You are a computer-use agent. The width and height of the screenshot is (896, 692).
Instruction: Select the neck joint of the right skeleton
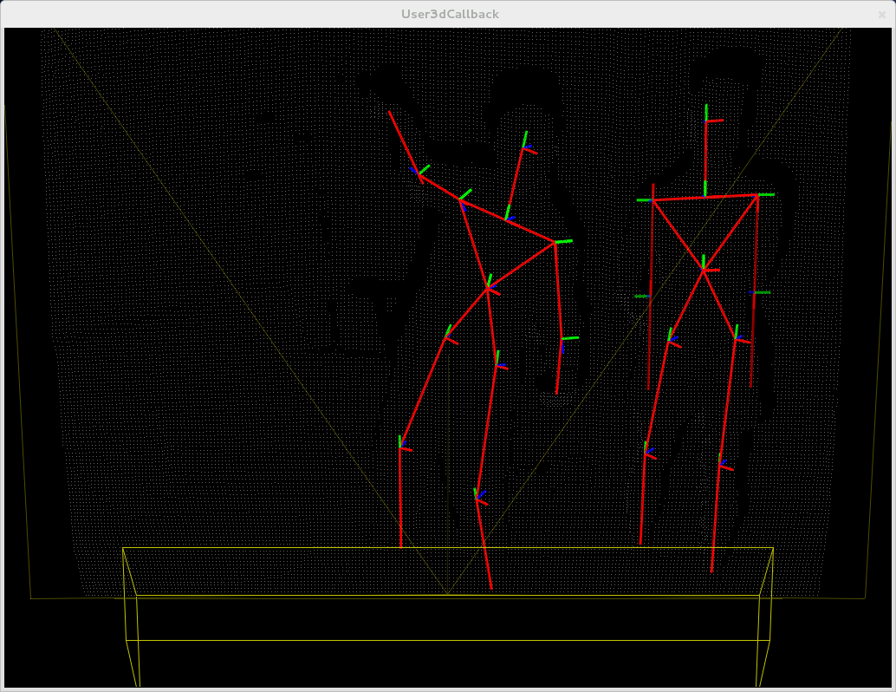[705, 198]
